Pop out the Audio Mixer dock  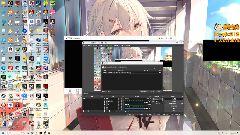pos(150,96)
